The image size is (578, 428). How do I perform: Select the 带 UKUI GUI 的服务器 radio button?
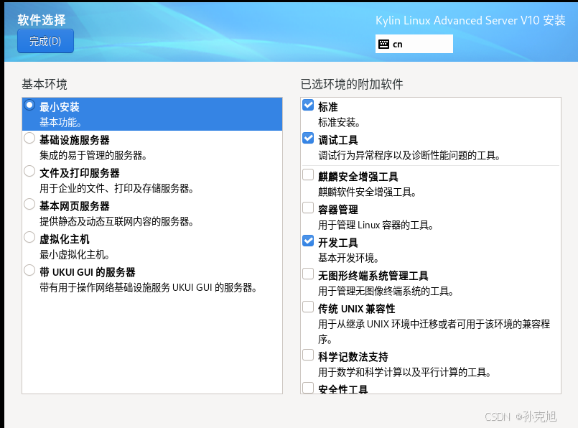29,270
